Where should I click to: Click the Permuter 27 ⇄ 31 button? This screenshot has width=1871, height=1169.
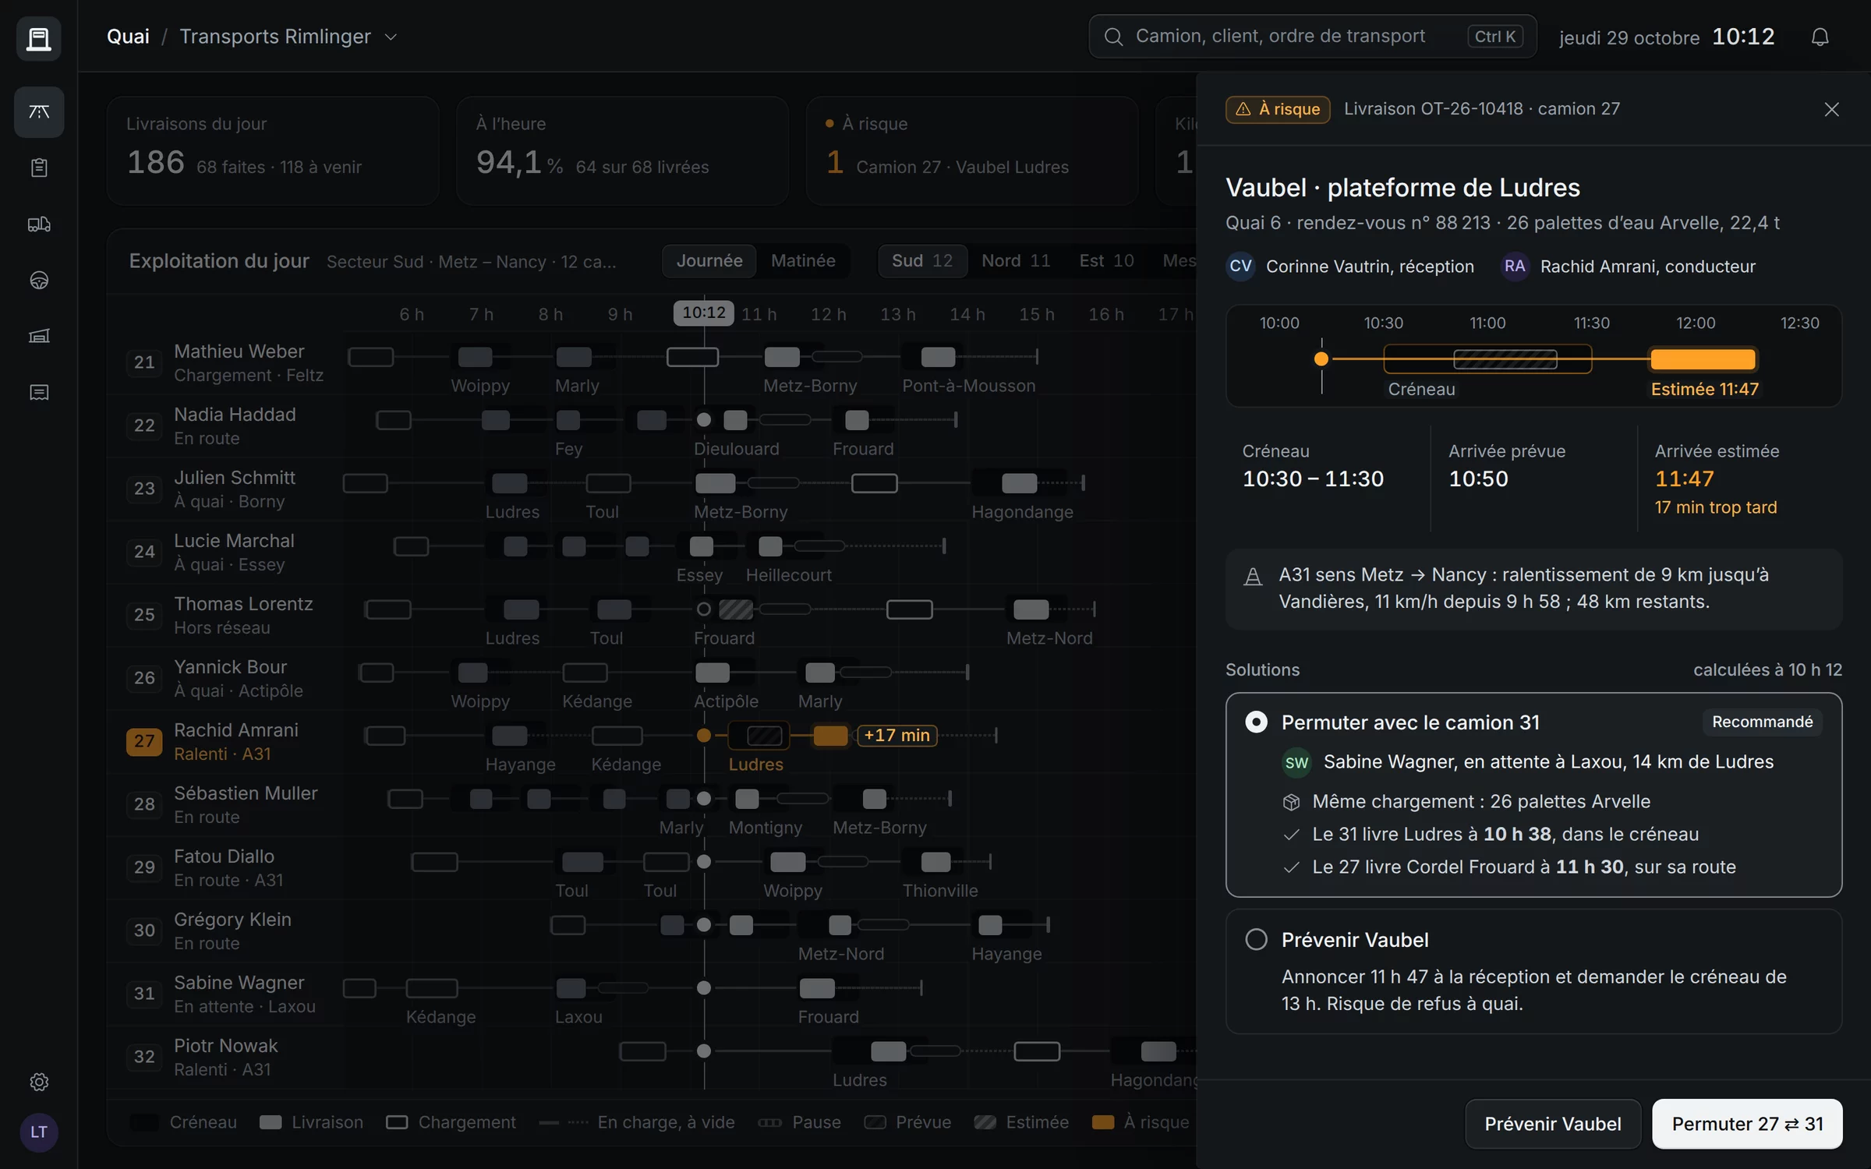pyautogui.click(x=1747, y=1124)
